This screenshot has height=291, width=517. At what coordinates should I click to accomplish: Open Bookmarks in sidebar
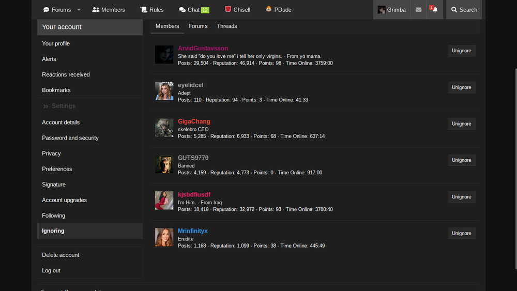click(90, 90)
